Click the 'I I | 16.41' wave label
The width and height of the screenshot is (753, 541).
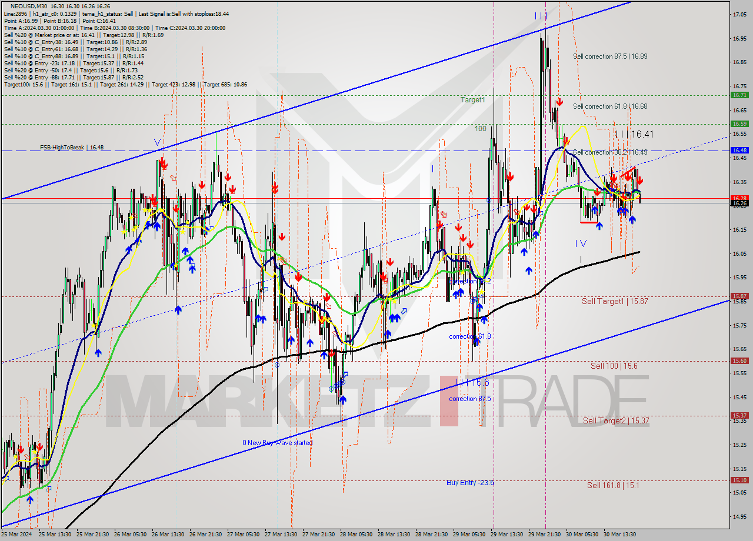point(634,135)
